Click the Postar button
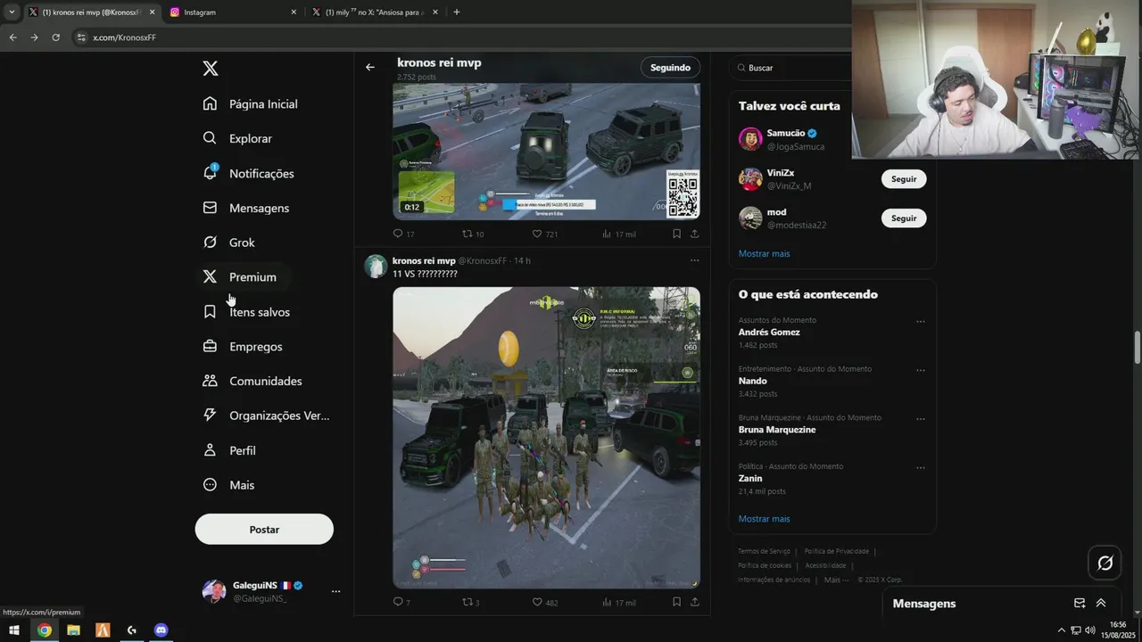The width and height of the screenshot is (1142, 642). point(264,530)
